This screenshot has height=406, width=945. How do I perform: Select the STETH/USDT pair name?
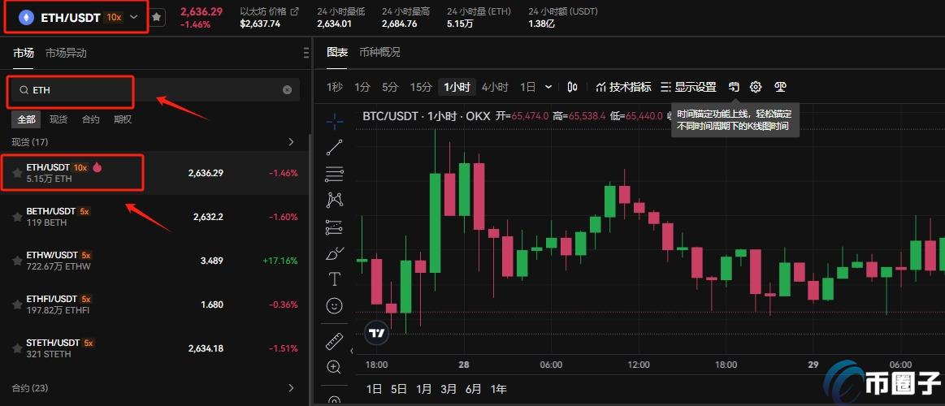(53, 343)
